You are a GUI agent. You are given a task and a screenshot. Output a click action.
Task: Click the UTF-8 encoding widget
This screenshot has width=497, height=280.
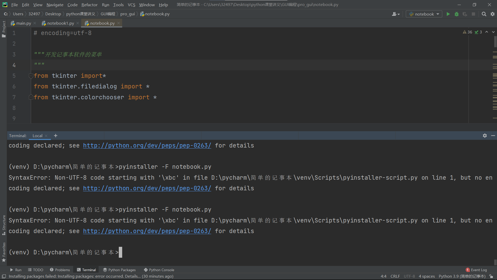click(x=409, y=276)
